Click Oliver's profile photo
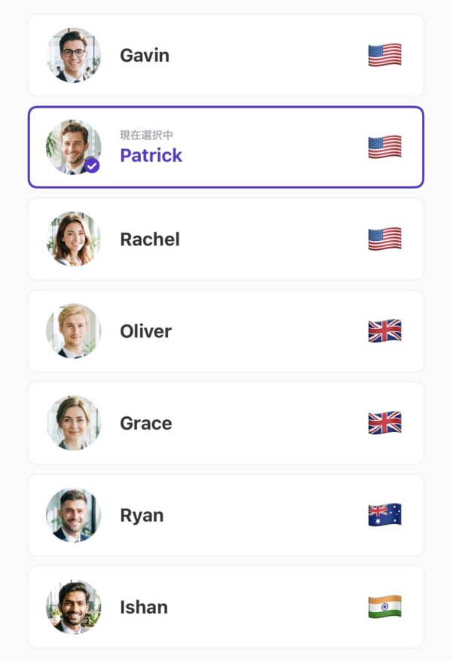This screenshot has width=452, height=661. coord(73,330)
